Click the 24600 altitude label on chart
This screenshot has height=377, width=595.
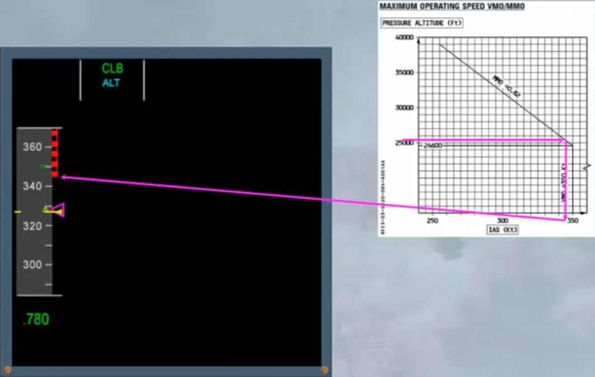(x=433, y=145)
